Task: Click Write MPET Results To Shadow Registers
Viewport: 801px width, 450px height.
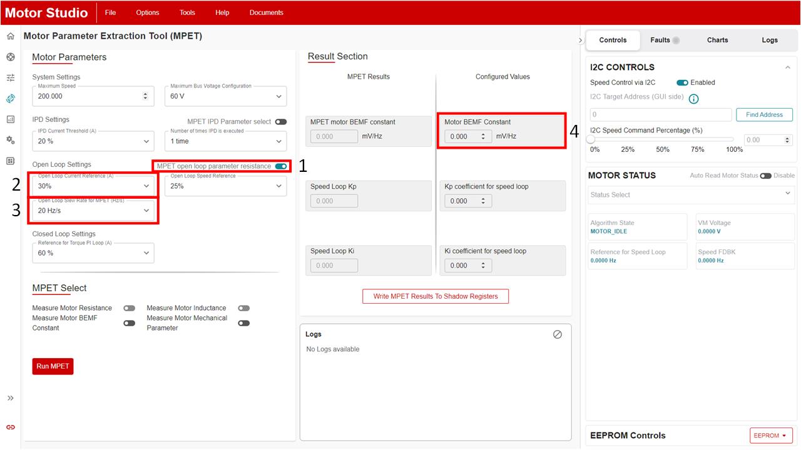Action: coord(436,296)
